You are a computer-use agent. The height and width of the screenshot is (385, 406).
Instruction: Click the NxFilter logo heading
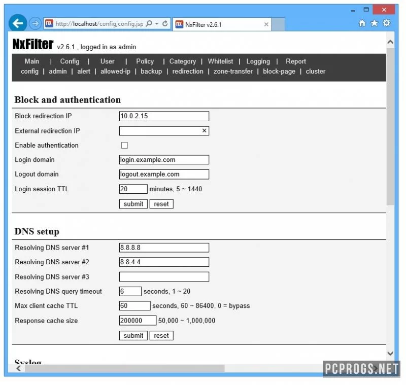coord(33,44)
